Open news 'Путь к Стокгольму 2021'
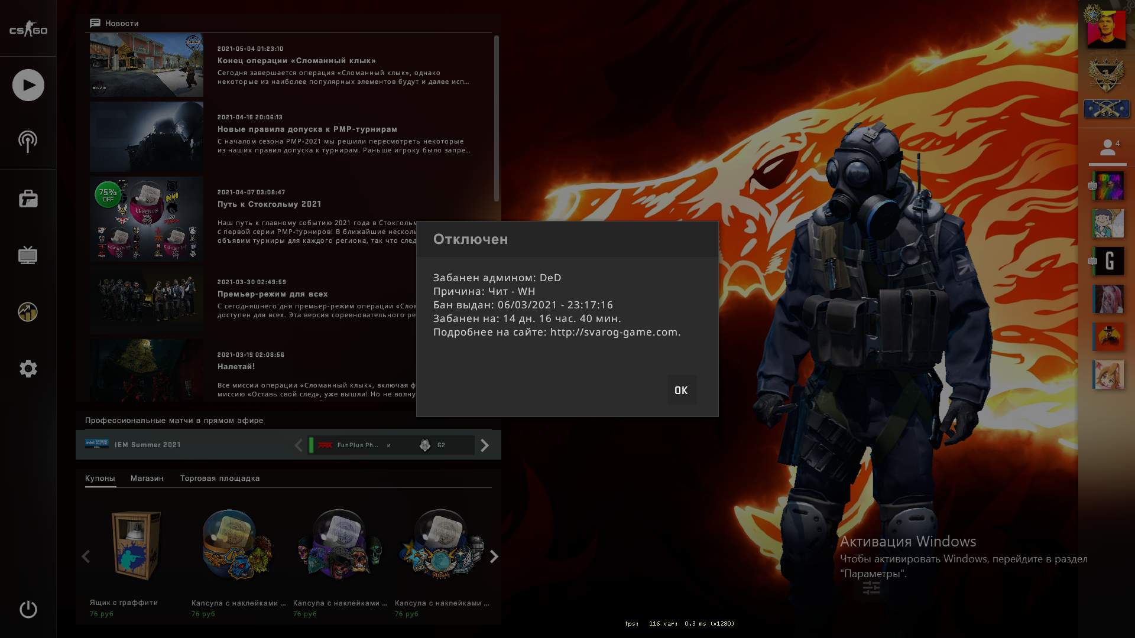1135x638 pixels. [270, 204]
